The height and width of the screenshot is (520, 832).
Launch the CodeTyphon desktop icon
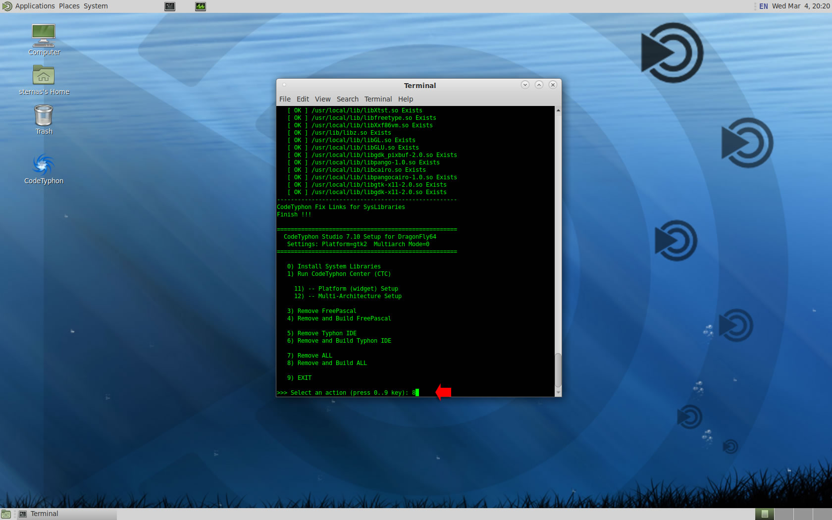click(44, 169)
